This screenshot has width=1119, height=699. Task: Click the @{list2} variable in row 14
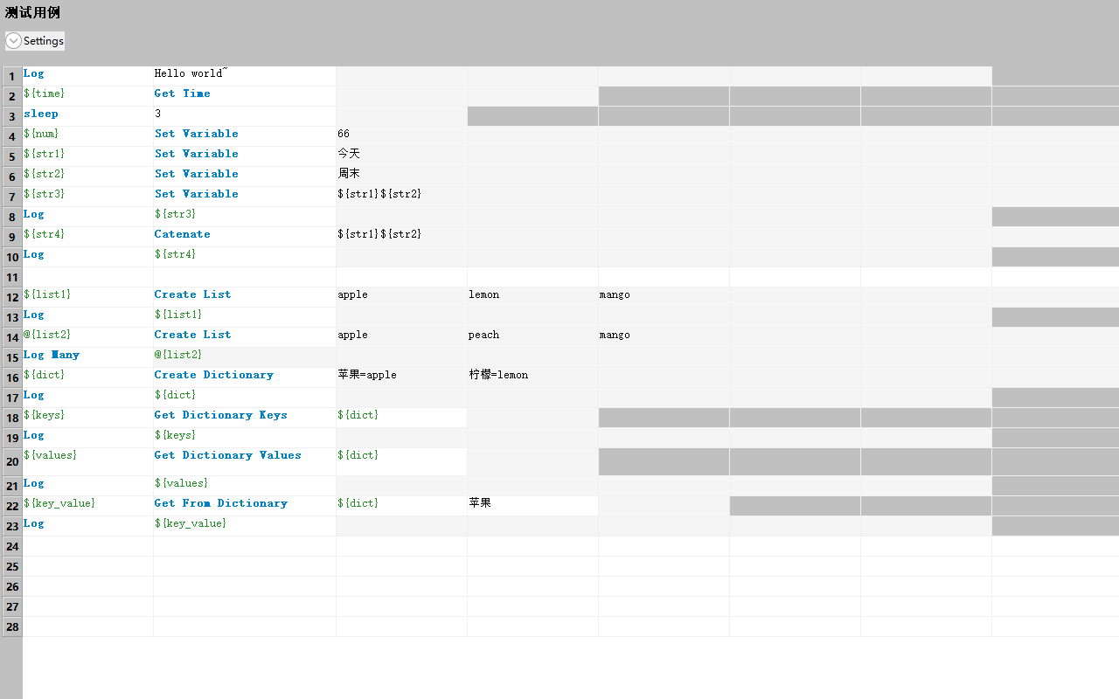[87, 337]
